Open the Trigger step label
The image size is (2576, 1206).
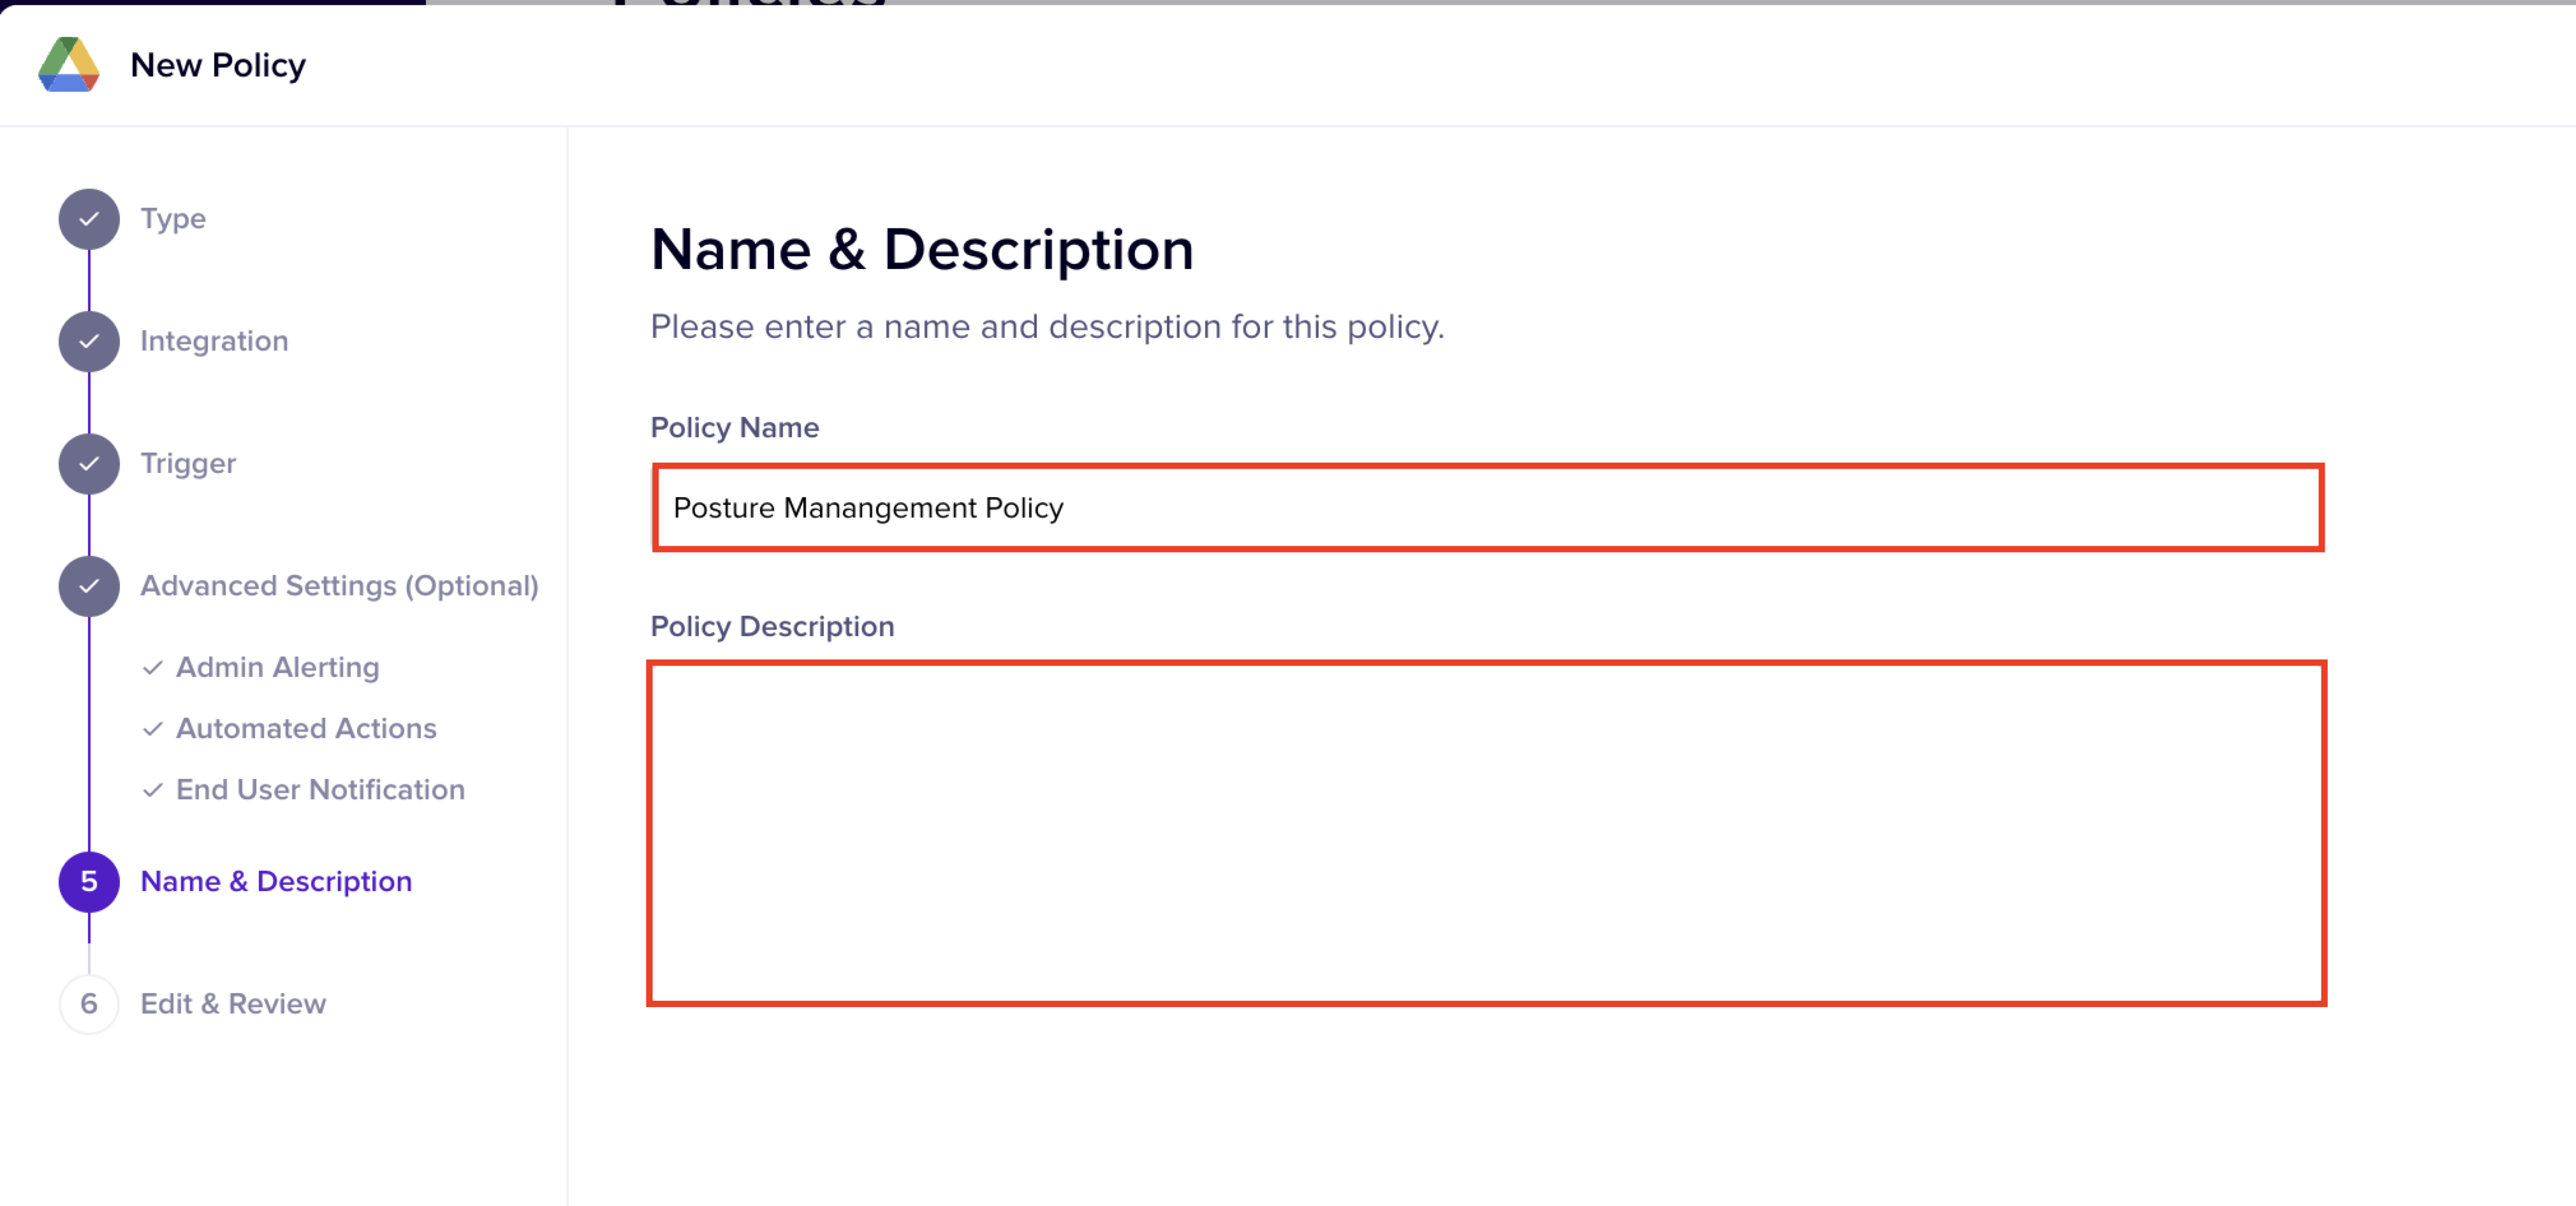188,463
